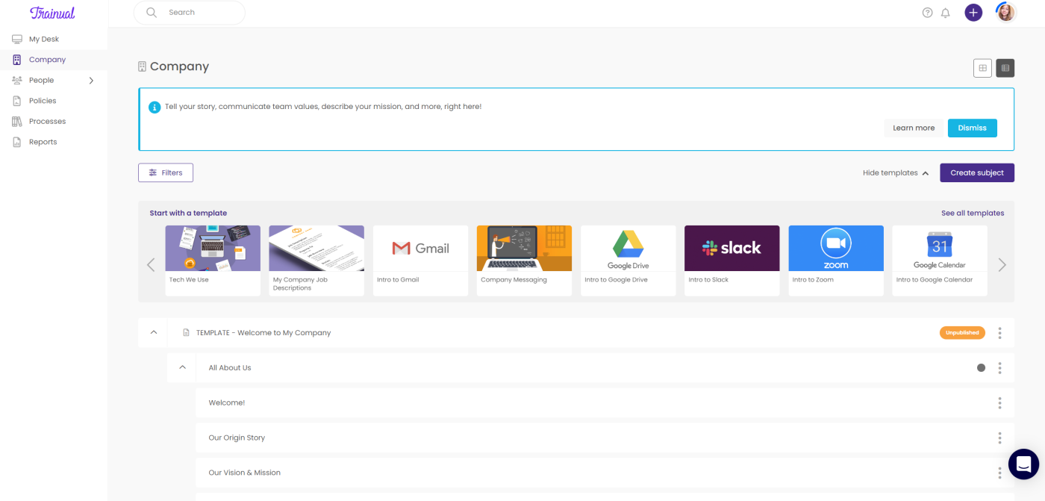Open All About Us topic title

pos(230,368)
